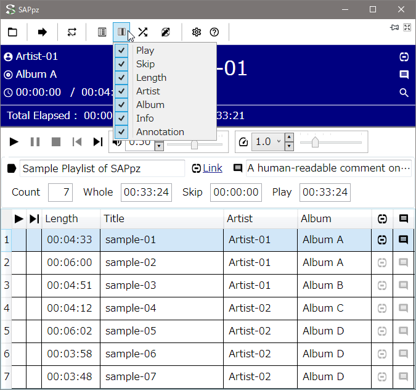The height and width of the screenshot is (390, 416).
Task: Sort by the Length column header
Action: (x=71, y=219)
